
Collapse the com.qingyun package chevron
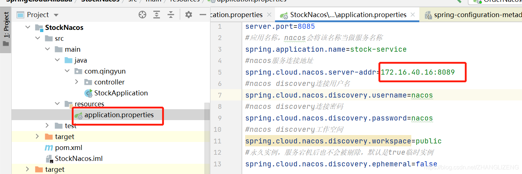67,71
